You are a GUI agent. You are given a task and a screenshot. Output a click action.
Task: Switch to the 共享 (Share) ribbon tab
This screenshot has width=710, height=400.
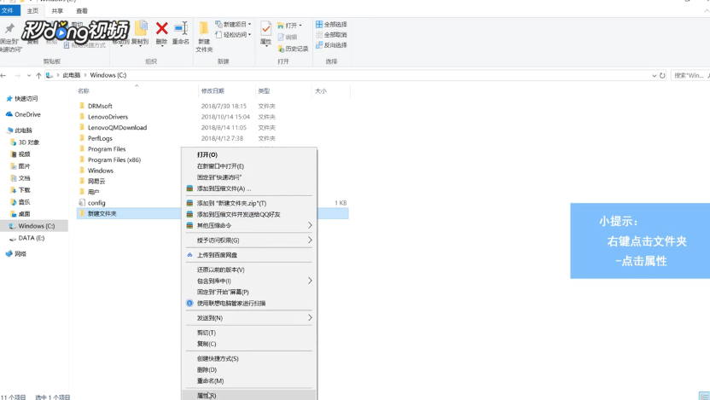coord(57,11)
